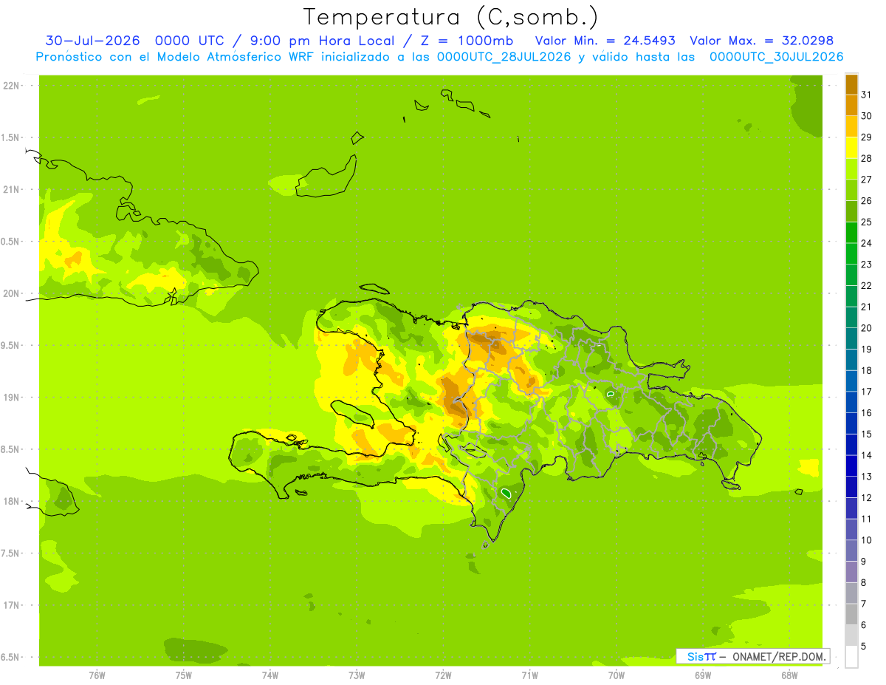Click the '0.5N' latitude tick label
Screen dimensions: 886x685
[11, 242]
